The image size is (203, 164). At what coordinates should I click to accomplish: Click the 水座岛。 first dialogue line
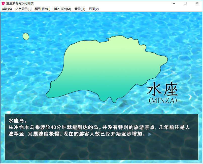[x=18, y=120]
